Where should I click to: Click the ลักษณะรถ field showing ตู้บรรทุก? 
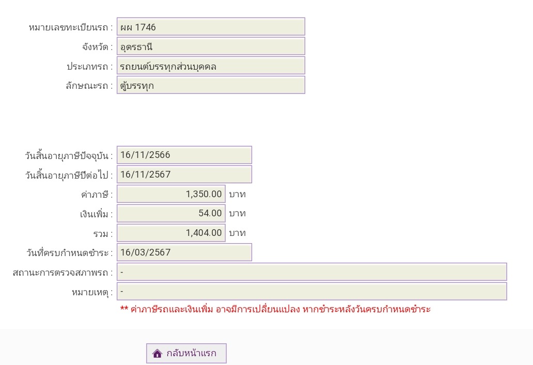point(211,85)
